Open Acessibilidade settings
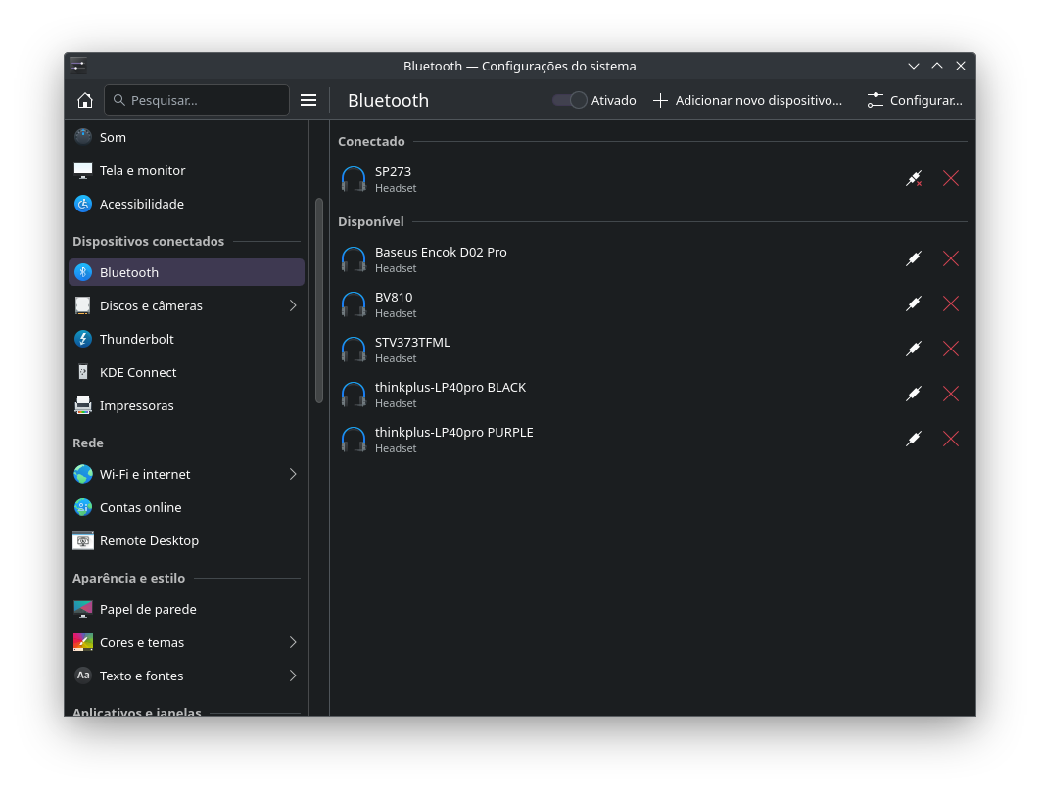 pos(186,204)
